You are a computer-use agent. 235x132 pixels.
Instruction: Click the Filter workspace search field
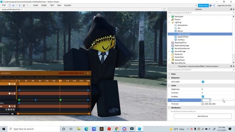point(200,13)
